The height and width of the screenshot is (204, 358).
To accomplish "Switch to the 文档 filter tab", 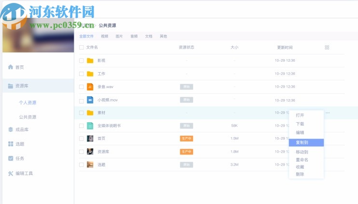I will point(149,36).
